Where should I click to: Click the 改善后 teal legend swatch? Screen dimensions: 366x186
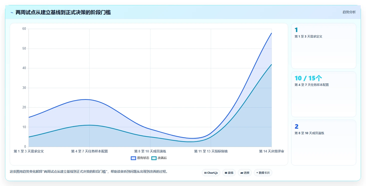tap(154, 158)
